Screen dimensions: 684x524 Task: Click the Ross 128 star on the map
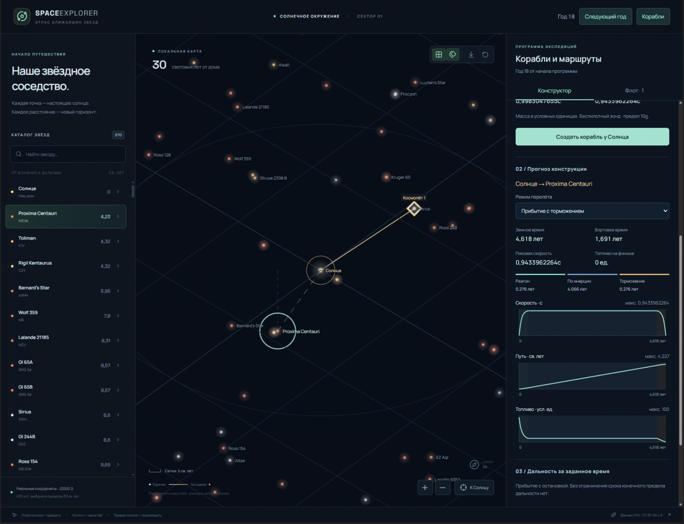pos(149,155)
